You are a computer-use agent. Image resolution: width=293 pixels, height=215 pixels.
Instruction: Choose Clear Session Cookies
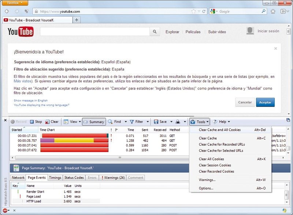(x=230, y=165)
